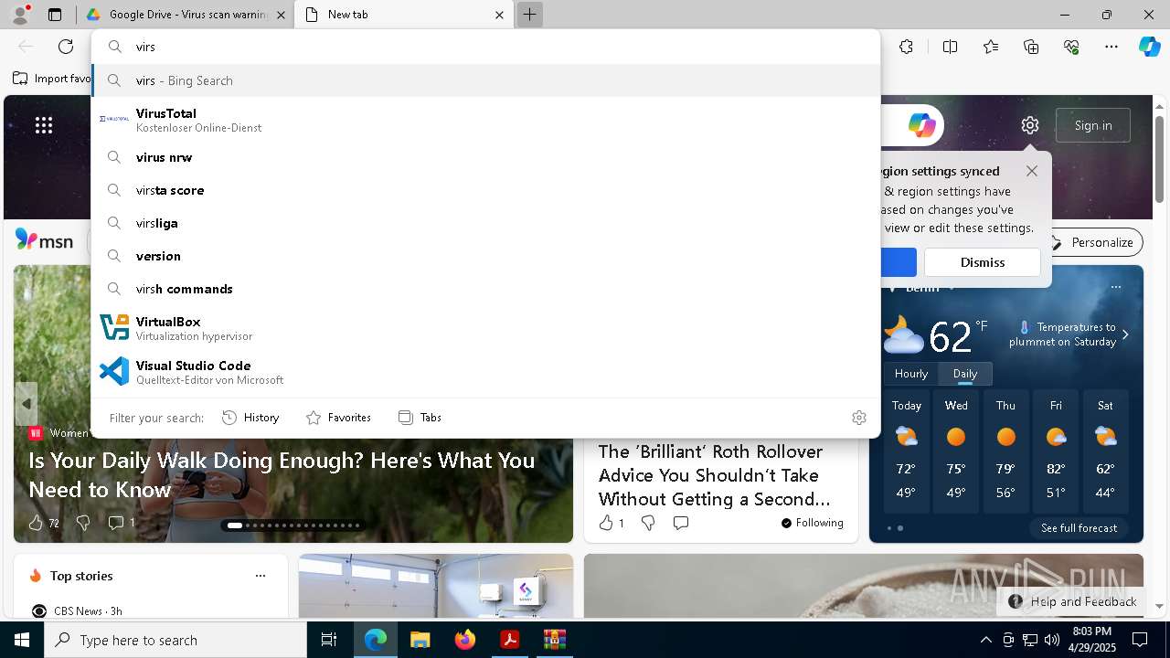This screenshot has height=658, width=1170.
Task: Show hidden system tray icons chevron
Action: pos(985,640)
